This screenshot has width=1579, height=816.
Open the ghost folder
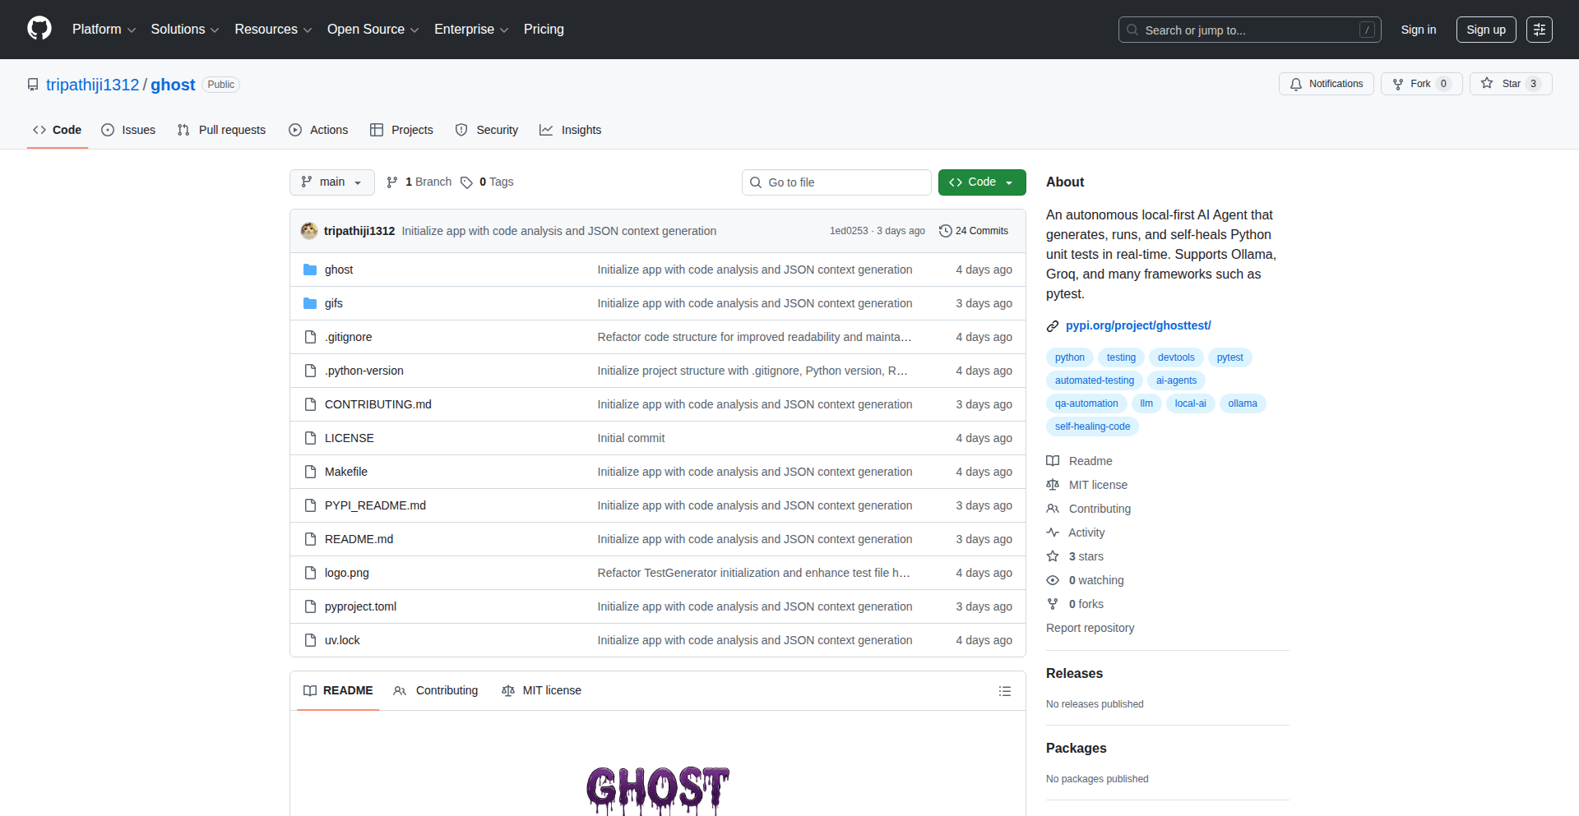[x=338, y=270]
